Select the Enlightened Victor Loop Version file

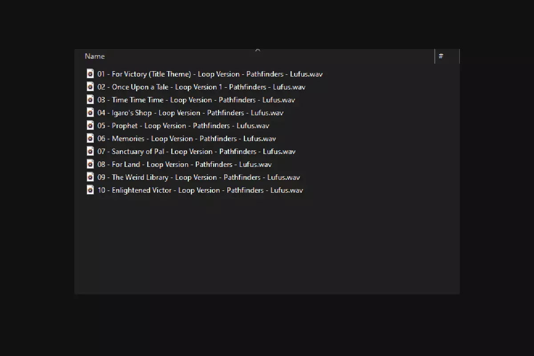pos(200,190)
